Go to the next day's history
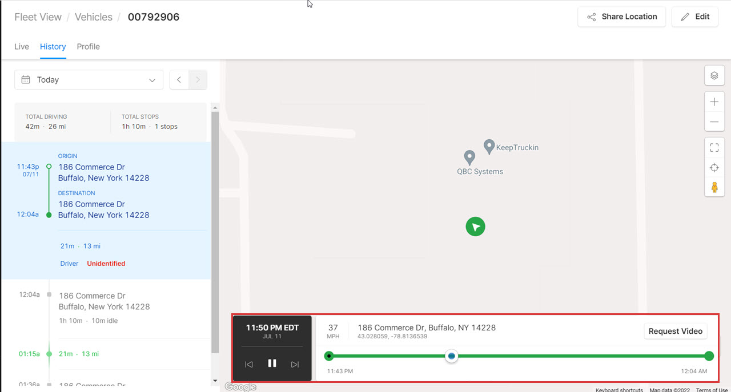This screenshot has width=731, height=392. point(198,79)
